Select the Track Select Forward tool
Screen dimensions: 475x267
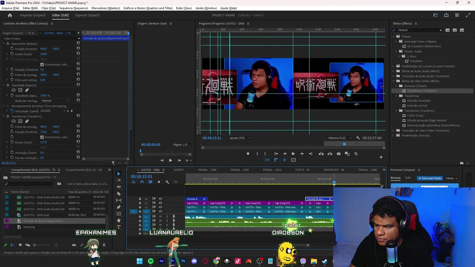(119, 180)
